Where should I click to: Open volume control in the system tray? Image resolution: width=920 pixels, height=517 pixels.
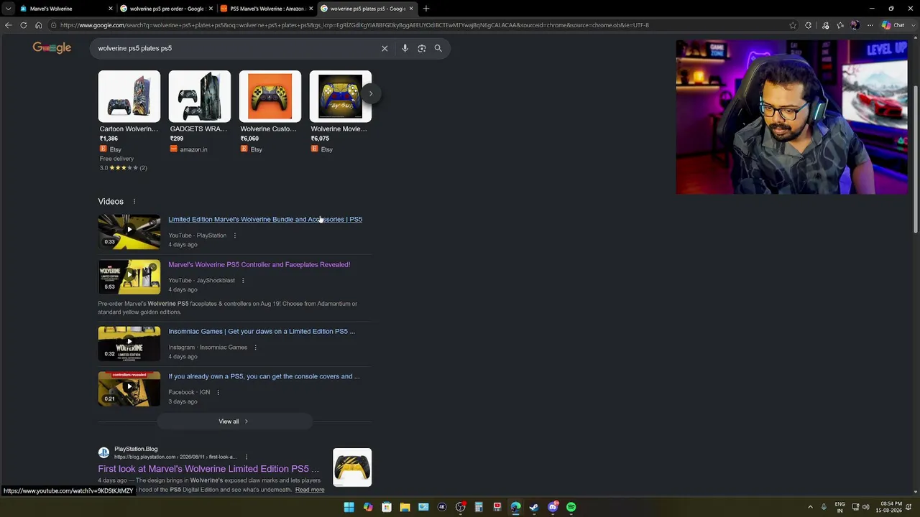click(x=865, y=507)
